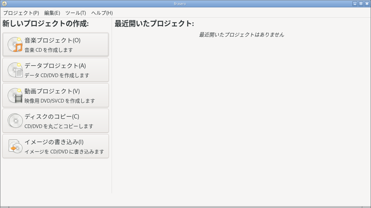Image resolution: width=371 pixels, height=208 pixels.
Task: Maximize the Brasero window
Action: 361,4
